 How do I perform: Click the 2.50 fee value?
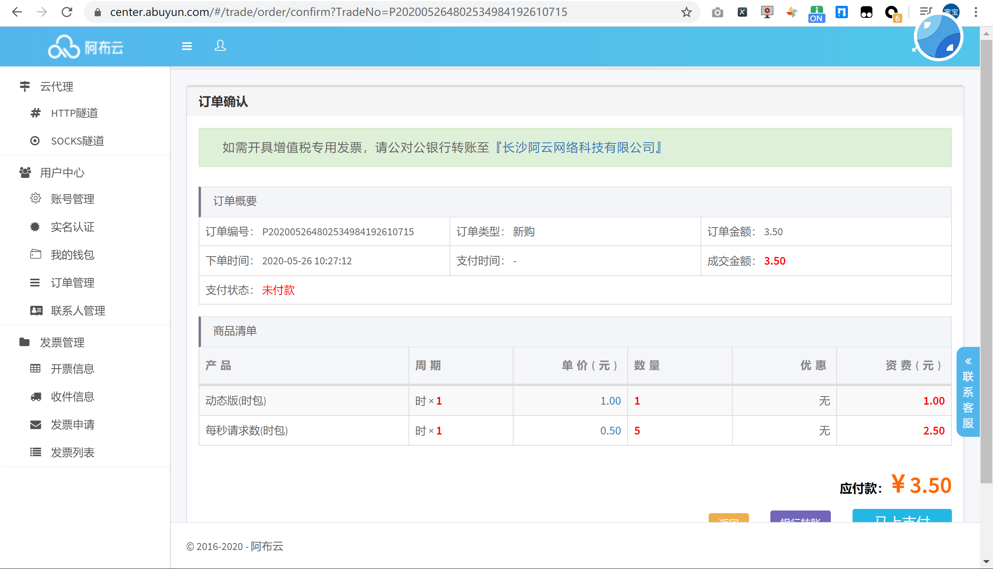click(x=934, y=431)
